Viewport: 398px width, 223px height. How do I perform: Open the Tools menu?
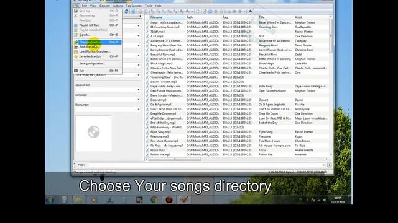point(148,6)
